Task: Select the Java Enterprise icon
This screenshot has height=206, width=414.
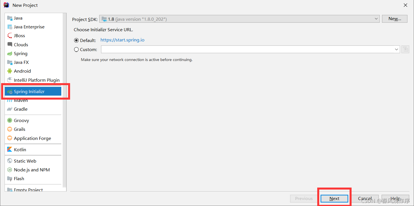Action: [10, 27]
